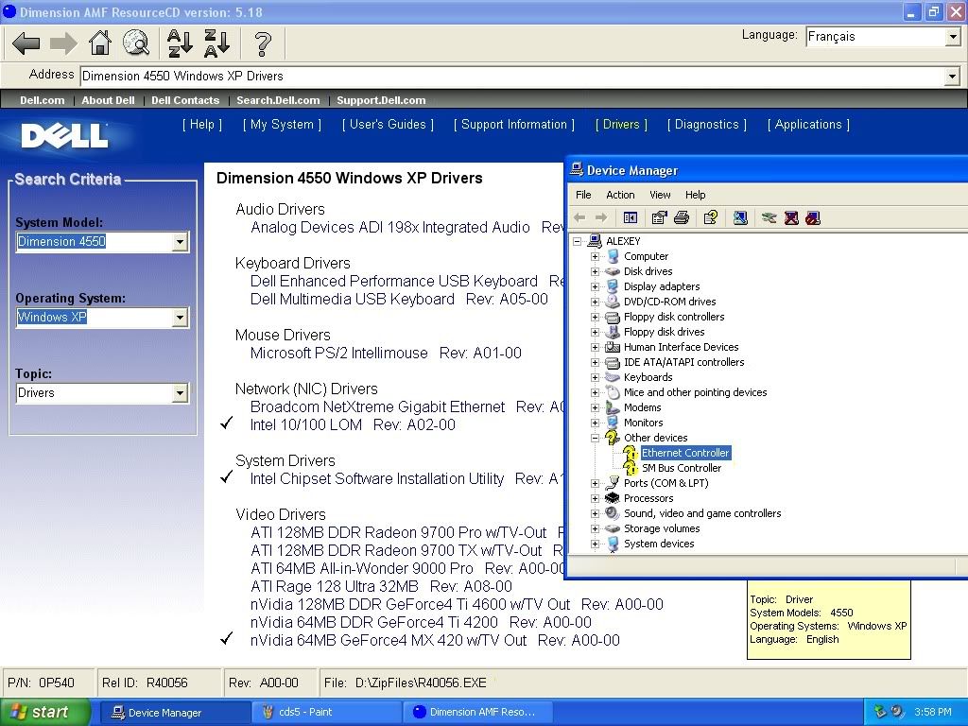Open the Applications section
The height and width of the screenshot is (726, 968).
(808, 125)
